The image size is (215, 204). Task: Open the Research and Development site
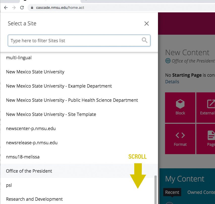coord(34,199)
